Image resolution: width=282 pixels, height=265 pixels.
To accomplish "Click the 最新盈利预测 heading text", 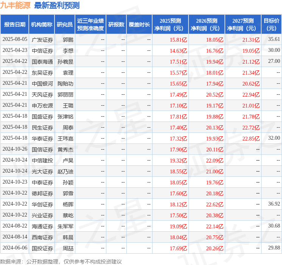I will pos(57,5).
